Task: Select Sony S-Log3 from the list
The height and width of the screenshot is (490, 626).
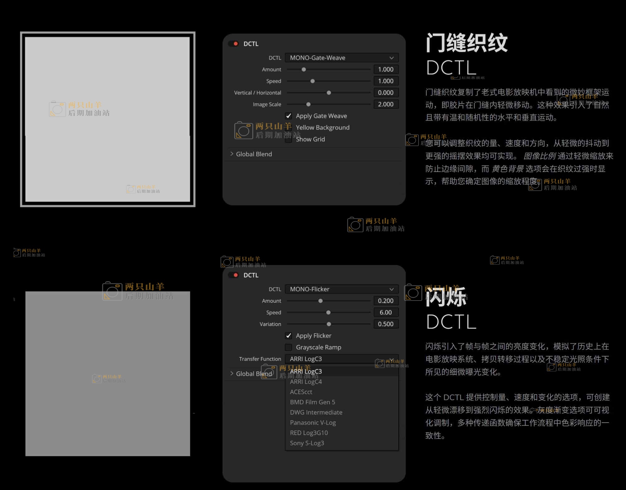Action: (x=307, y=443)
